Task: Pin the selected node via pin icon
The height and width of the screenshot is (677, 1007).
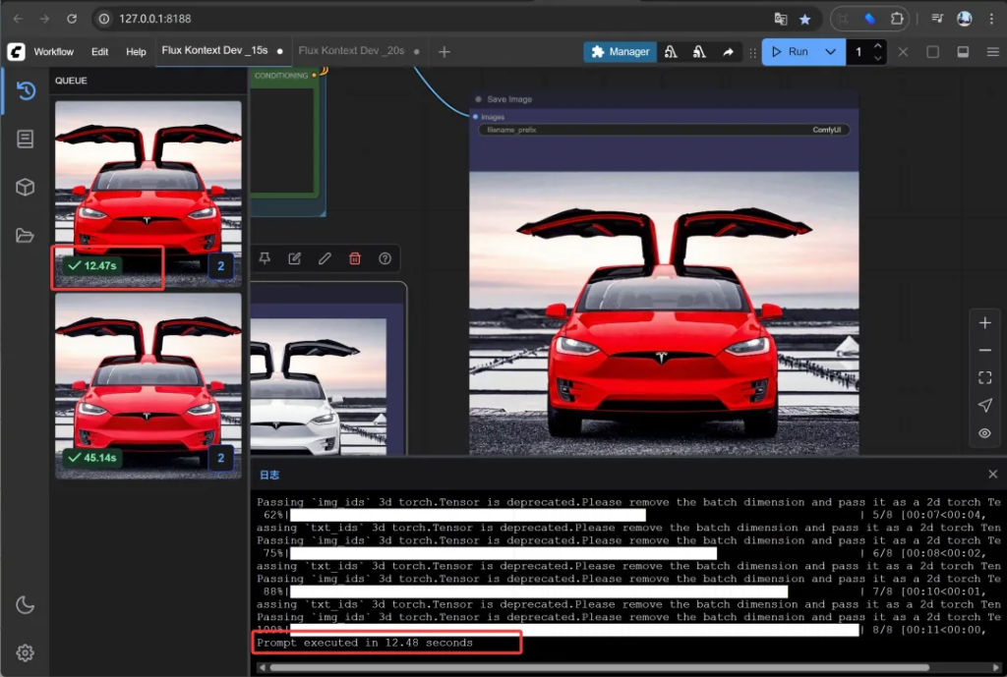Action: [265, 258]
